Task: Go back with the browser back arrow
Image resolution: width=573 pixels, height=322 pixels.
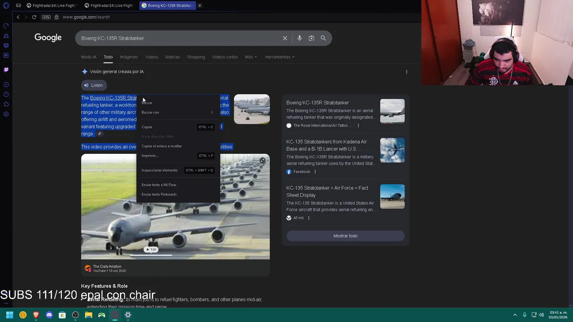Action: pyautogui.click(x=18, y=17)
